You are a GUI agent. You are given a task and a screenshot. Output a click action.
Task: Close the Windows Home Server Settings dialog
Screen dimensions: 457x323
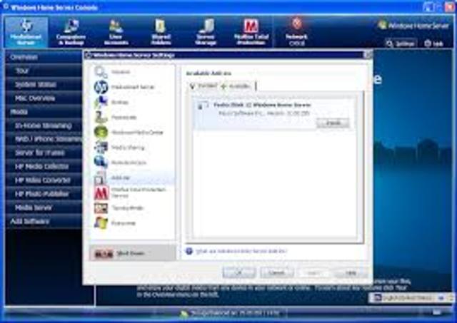[x=368, y=55]
